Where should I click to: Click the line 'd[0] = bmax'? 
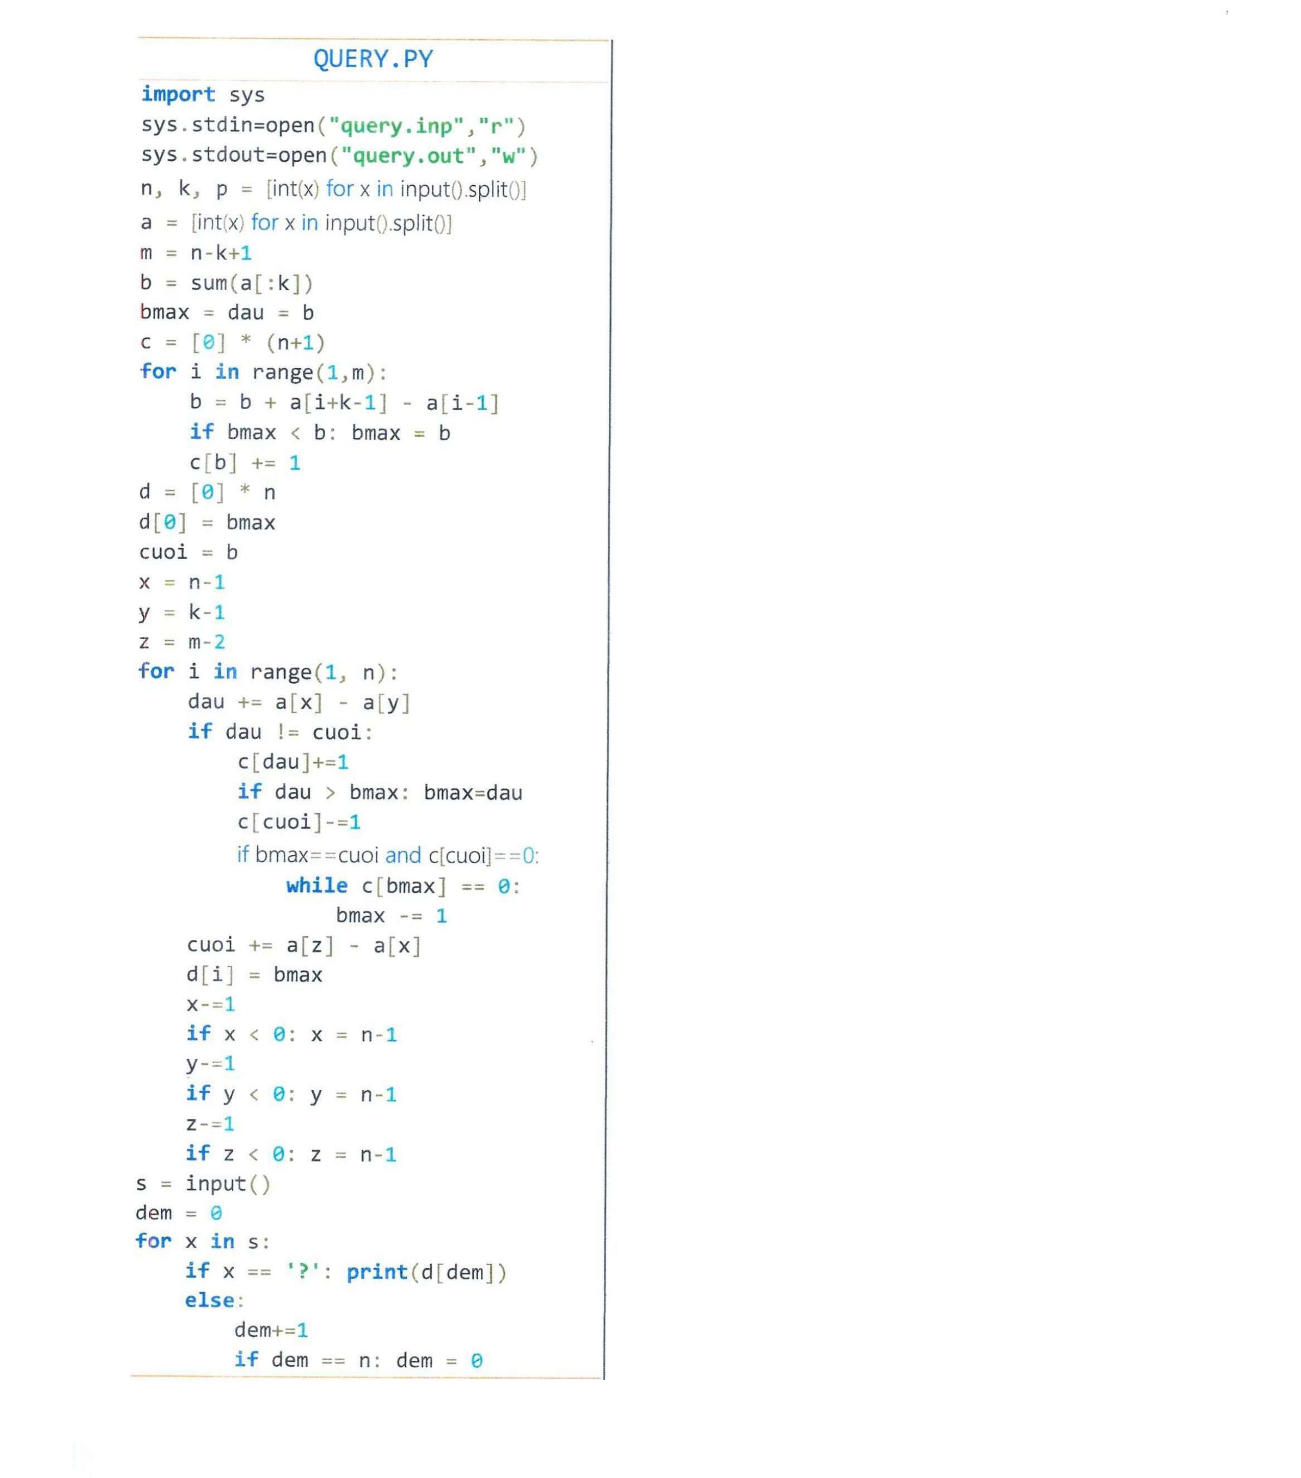[207, 522]
